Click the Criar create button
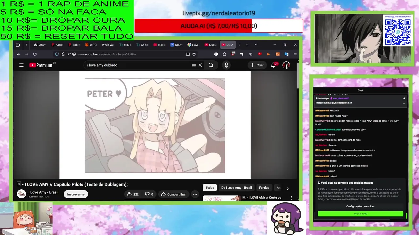 tap(257, 65)
